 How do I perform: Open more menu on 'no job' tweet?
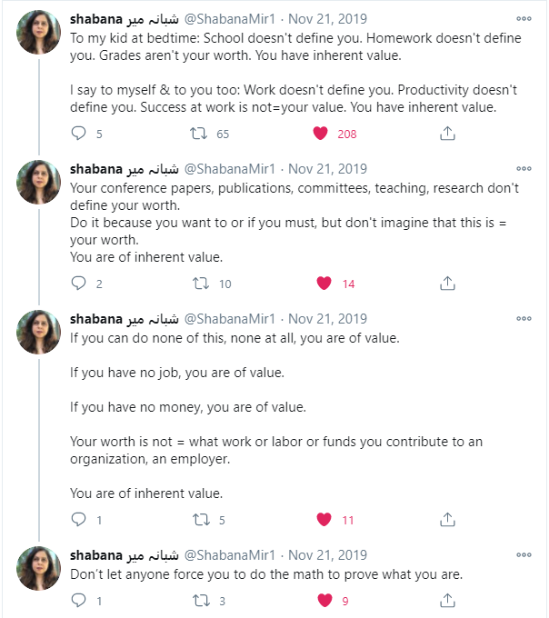[x=524, y=319]
